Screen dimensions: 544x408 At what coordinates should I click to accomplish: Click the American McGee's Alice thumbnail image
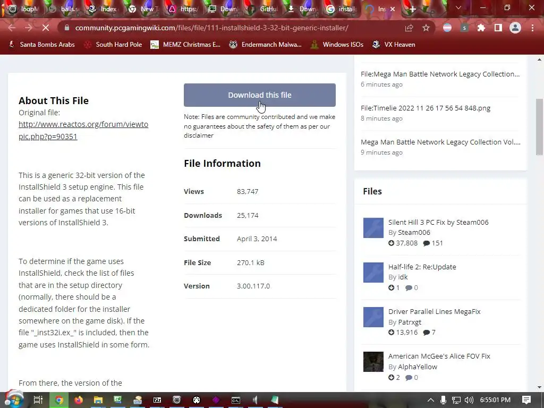point(373,362)
